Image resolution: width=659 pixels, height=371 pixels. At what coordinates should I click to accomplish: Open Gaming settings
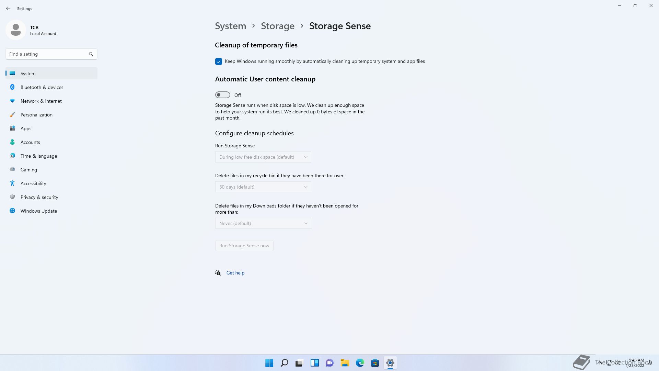pyautogui.click(x=51, y=169)
